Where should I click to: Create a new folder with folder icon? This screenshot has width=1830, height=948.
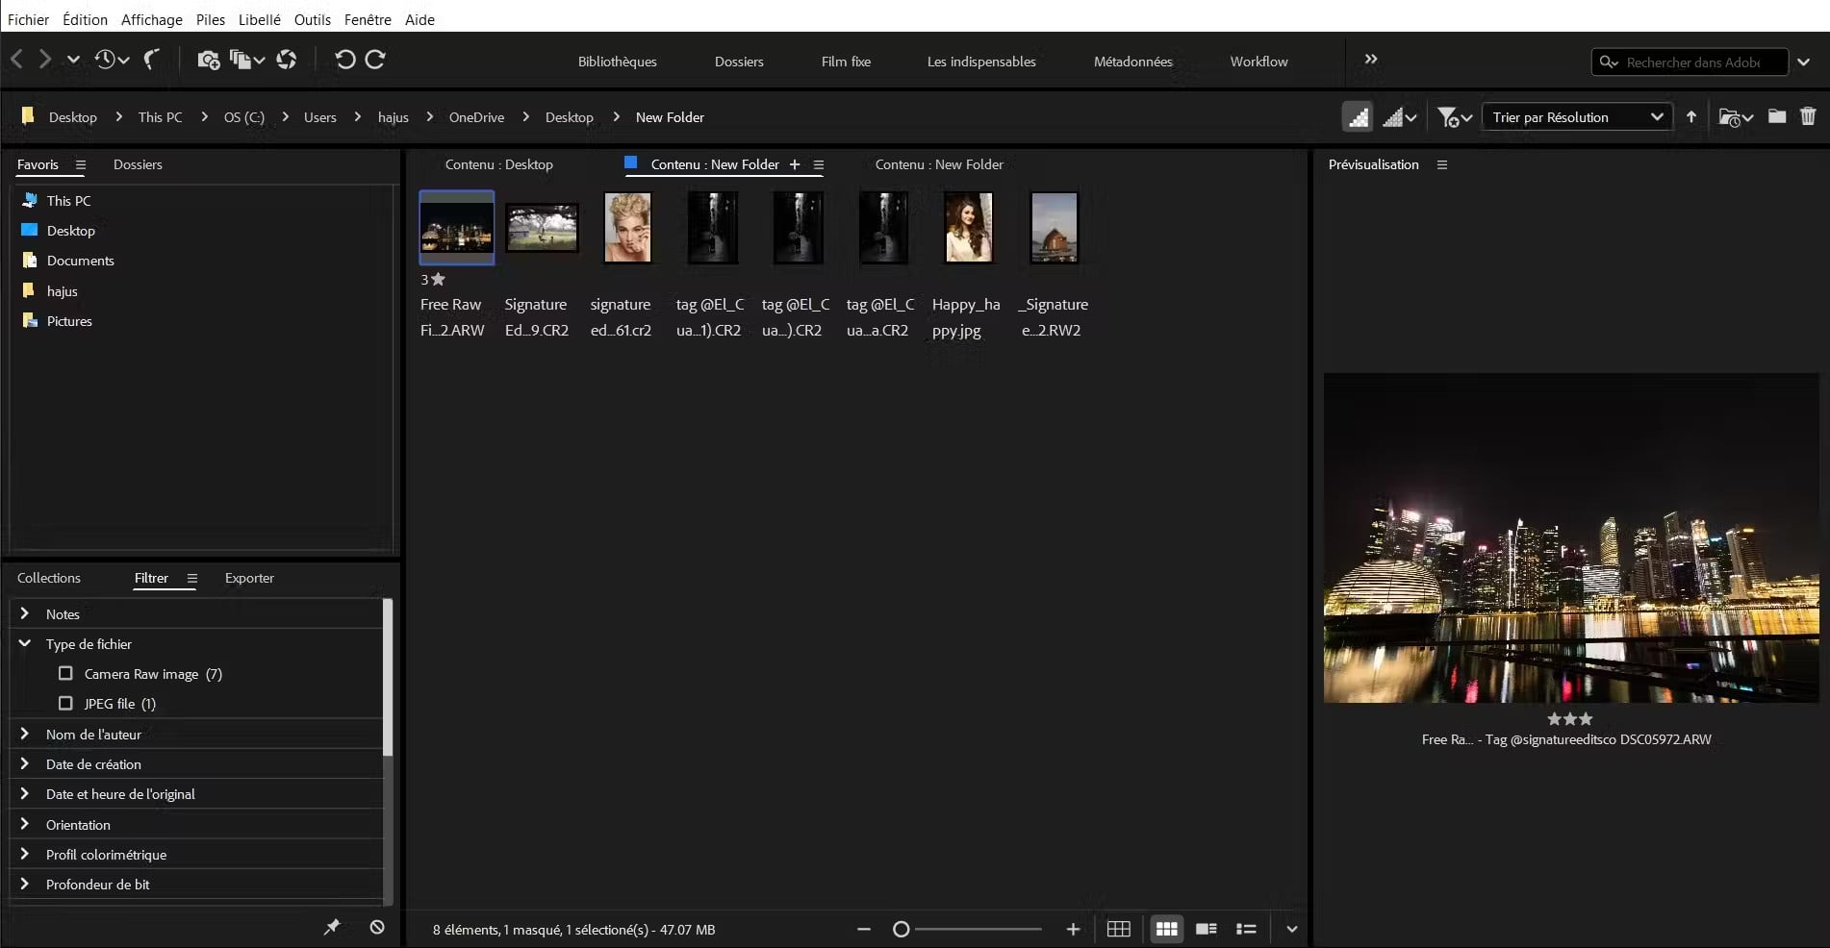coord(1777,116)
